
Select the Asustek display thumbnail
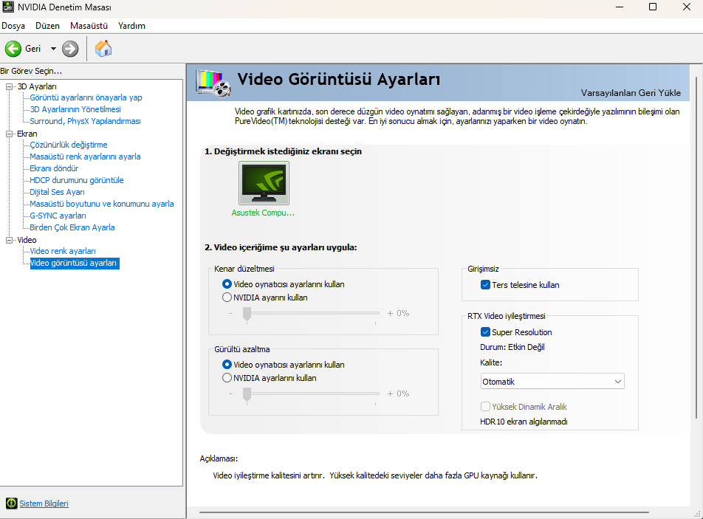[264, 183]
